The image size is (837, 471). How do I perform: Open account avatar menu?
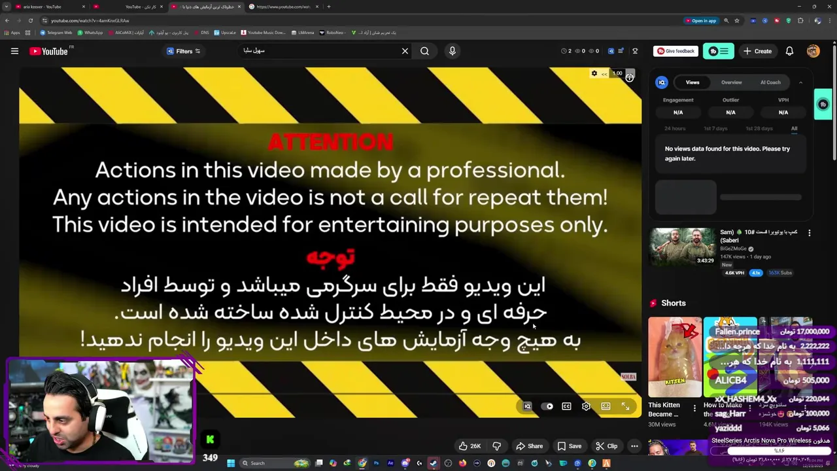tap(813, 51)
